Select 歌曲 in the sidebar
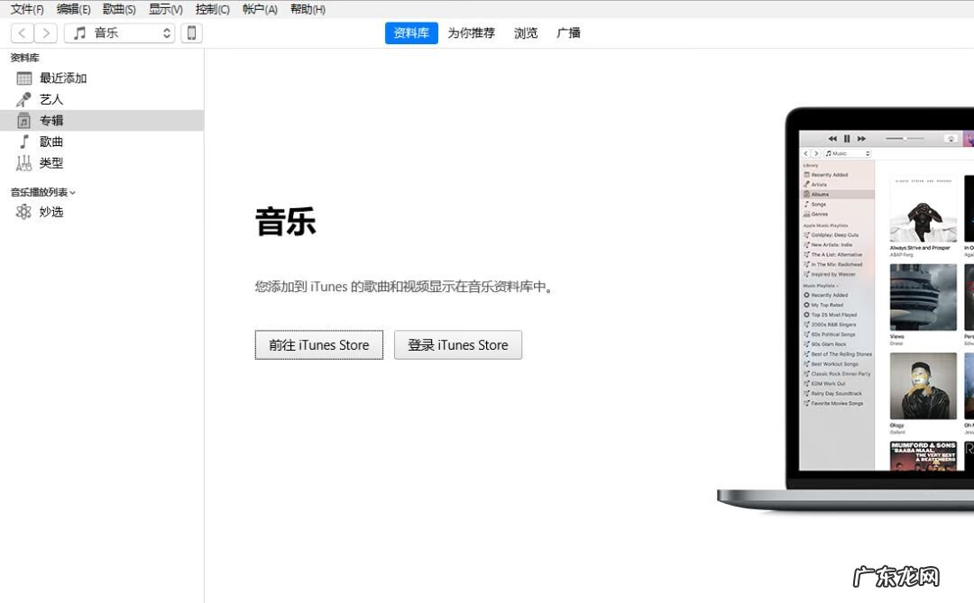 [102, 142]
